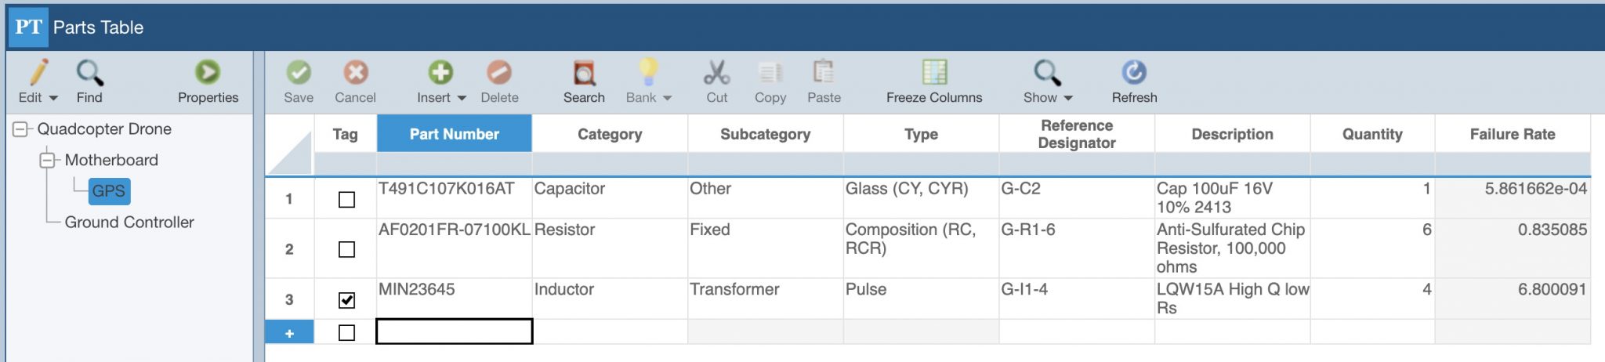Viewport: 1605px width, 362px height.
Task: Click the Category column header
Action: pos(610,134)
